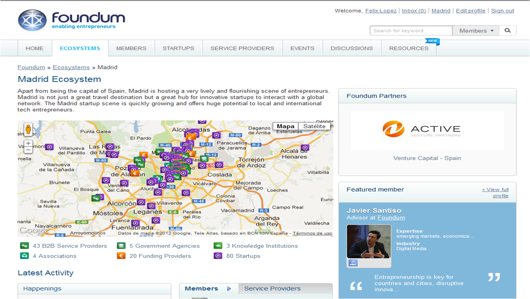Image resolution: width=530 pixels, height=299 pixels.
Task: Click the B2B Service Providers legend icon
Action: coord(24,246)
